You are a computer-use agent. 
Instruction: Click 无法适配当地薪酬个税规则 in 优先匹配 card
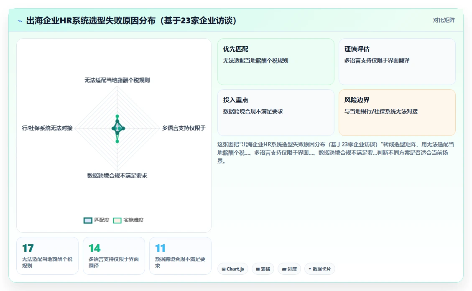pos(255,61)
